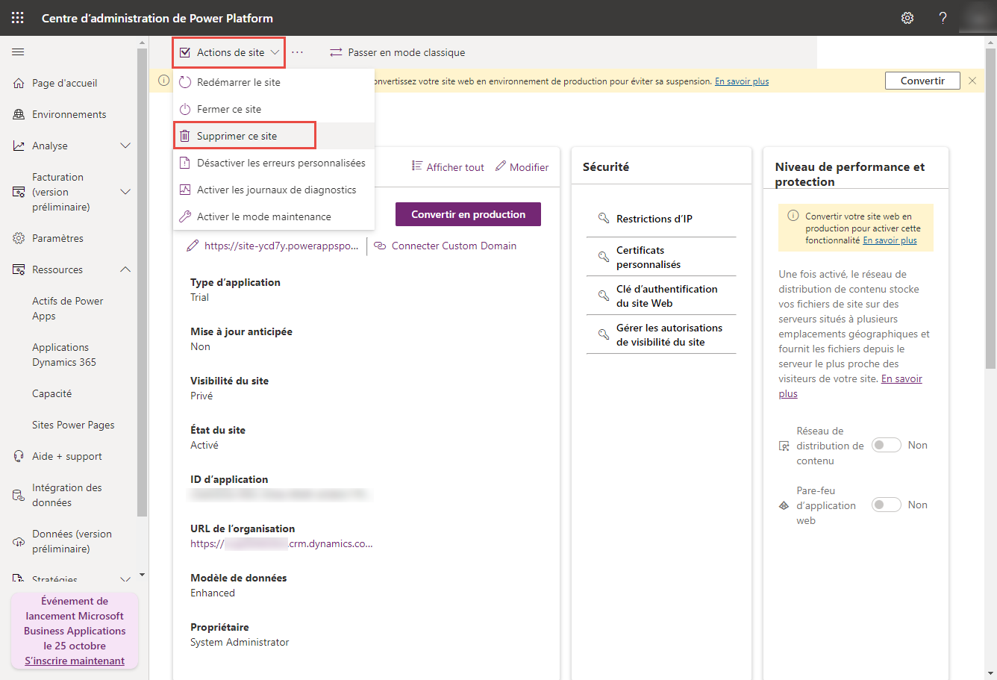997x680 pixels.
Task: Open the Actions de site dropdown
Action: click(x=229, y=52)
